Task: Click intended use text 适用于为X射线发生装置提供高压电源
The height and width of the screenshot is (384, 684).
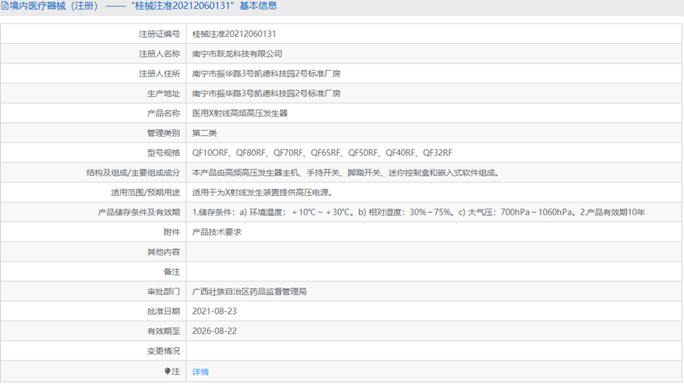Action: point(262,193)
